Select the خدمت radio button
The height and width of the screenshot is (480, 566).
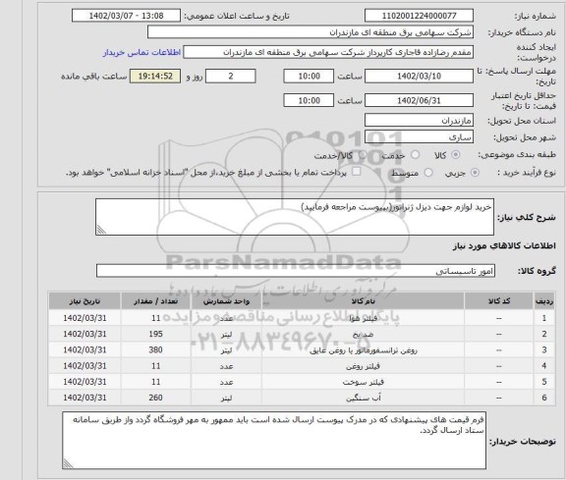(415, 155)
